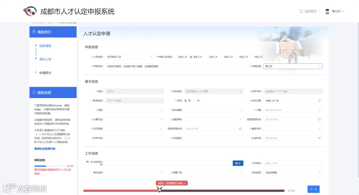Select E类人才 radio option
Image resolution: width=359 pixels, height=195 pixels.
(x=237, y=57)
